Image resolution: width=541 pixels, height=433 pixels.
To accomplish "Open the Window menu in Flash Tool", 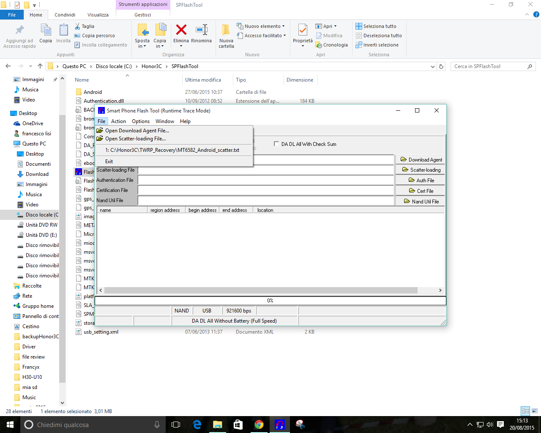I will [x=165, y=121].
